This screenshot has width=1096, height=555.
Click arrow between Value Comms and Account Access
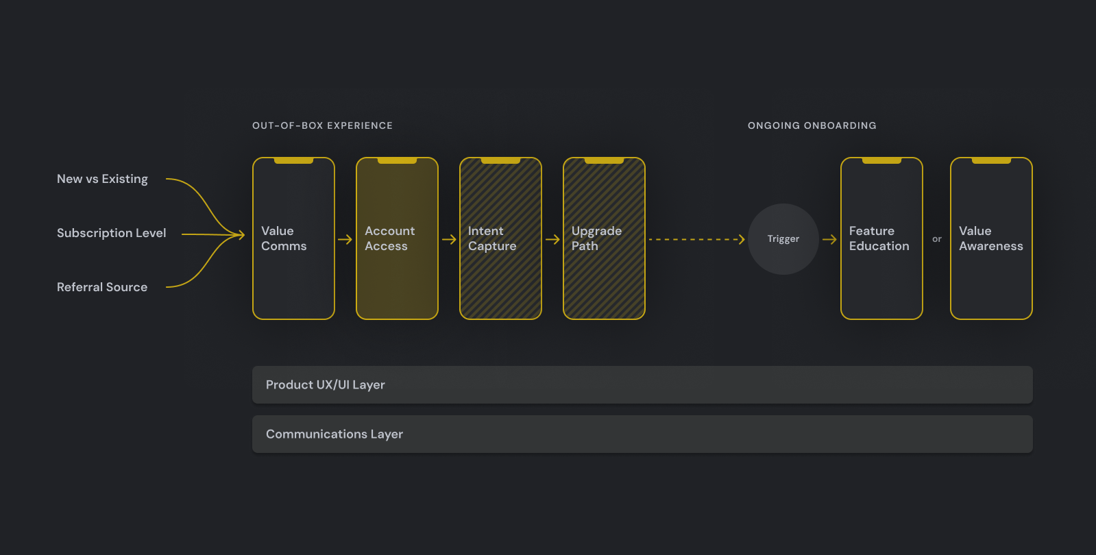[x=345, y=239]
